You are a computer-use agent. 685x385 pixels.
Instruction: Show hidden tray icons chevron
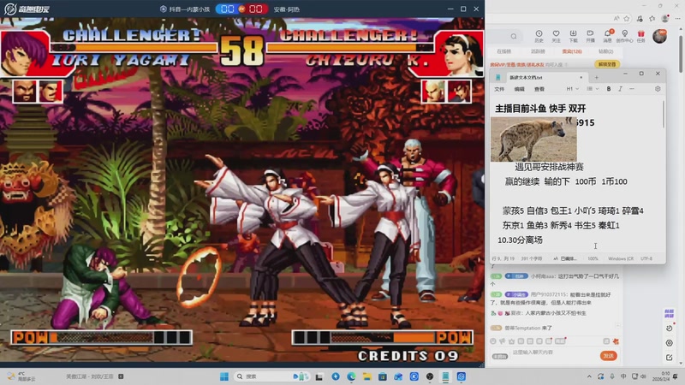[589, 376]
